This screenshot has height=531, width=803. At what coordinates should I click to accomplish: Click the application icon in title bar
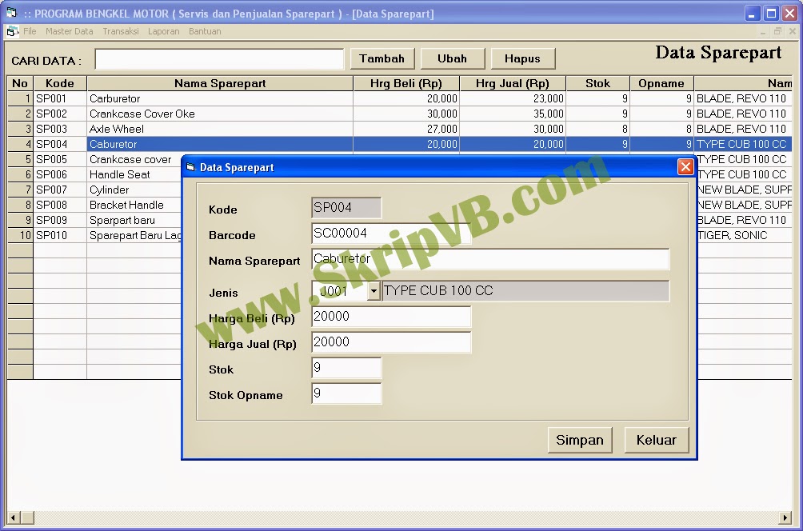[x=11, y=12]
